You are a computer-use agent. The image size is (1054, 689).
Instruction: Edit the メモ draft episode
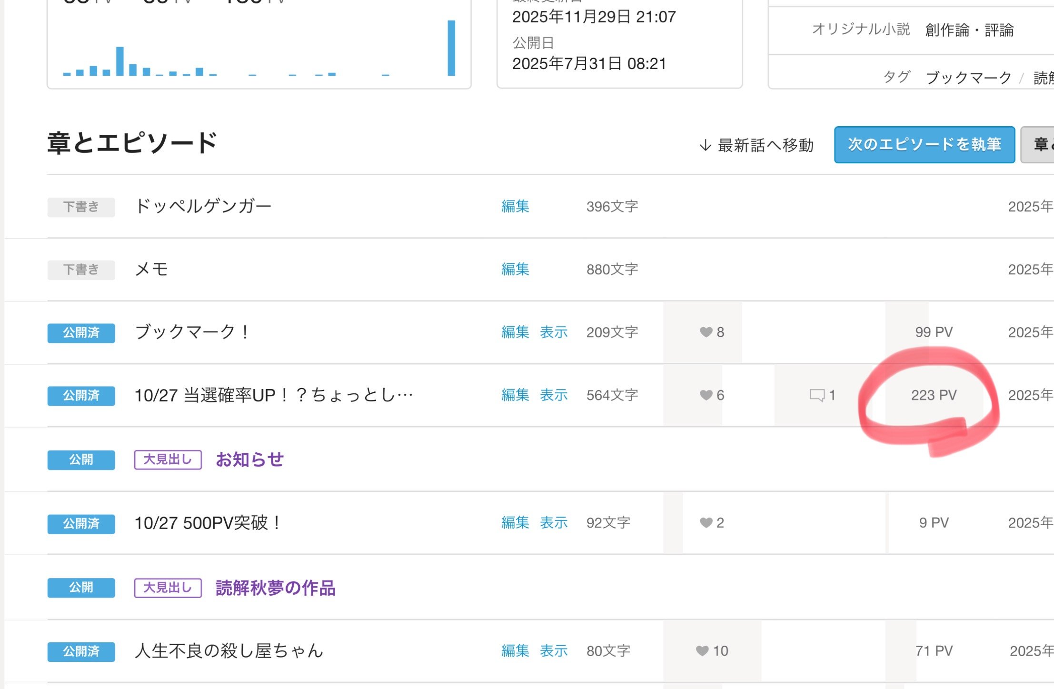pos(515,270)
